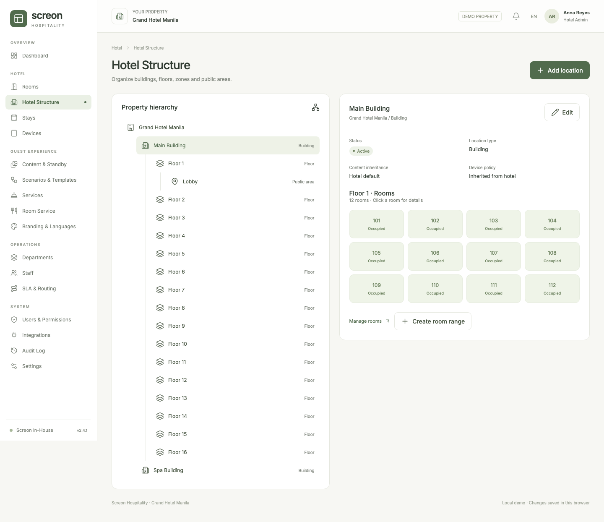The width and height of the screenshot is (604, 522).
Task: Click the Lobby map pin icon
Action: point(175,182)
